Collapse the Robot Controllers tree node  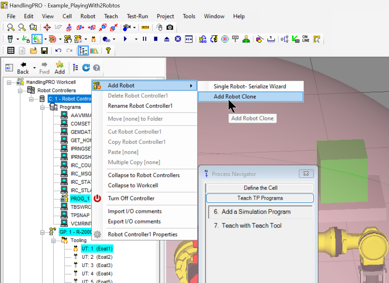click(20, 91)
